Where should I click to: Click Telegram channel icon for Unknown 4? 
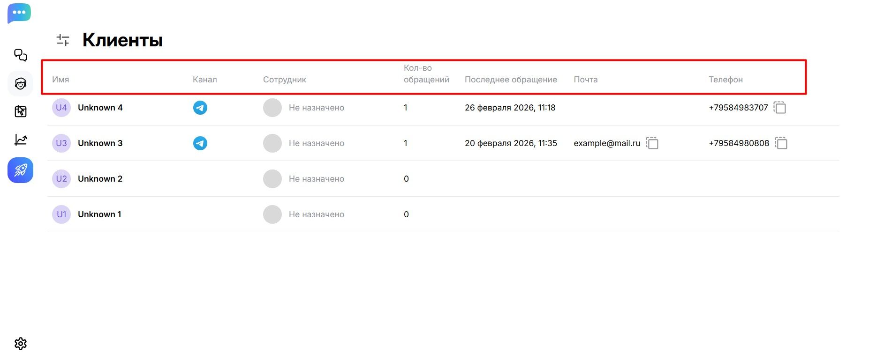pyautogui.click(x=200, y=108)
